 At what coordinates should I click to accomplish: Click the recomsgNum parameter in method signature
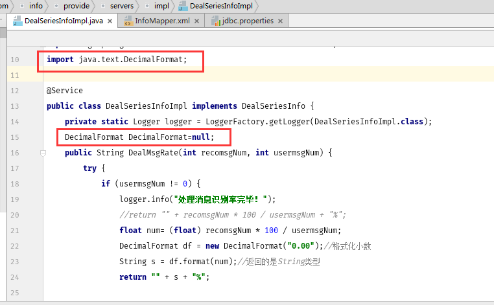pyautogui.click(x=224, y=153)
